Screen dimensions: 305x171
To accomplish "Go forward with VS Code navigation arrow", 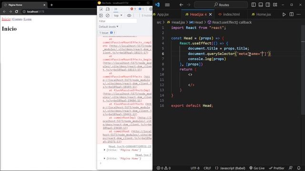I will (x=189, y=5).
